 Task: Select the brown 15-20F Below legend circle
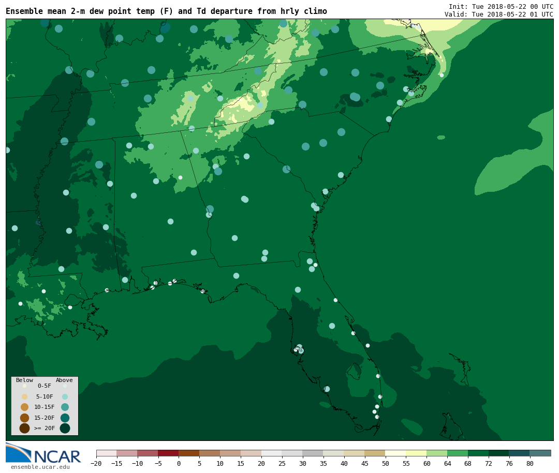24,418
